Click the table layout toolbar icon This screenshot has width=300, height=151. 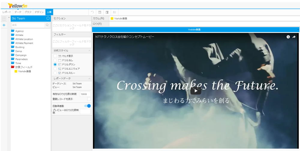pyautogui.click(x=100, y=12)
